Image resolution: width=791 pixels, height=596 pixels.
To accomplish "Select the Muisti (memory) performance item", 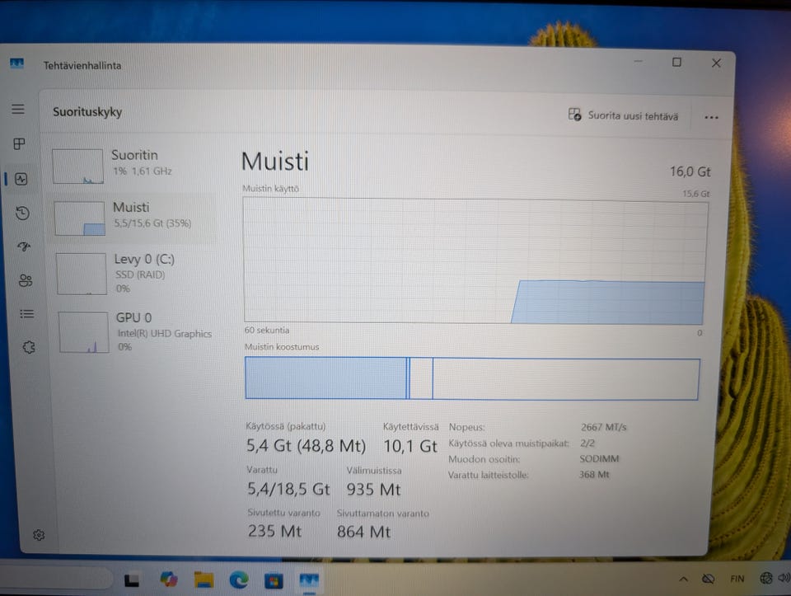I will pyautogui.click(x=133, y=218).
